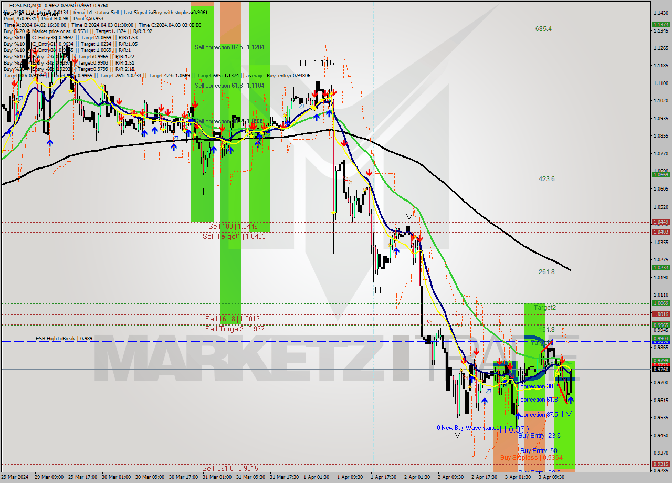Click the 'FSB-HighToBreak | 0.989' label

click(x=64, y=339)
